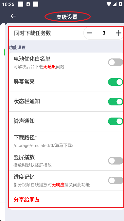This screenshot has width=124, height=221.
Task: Enable 电池优化白名单 switch
Action: pyautogui.click(x=115, y=62)
